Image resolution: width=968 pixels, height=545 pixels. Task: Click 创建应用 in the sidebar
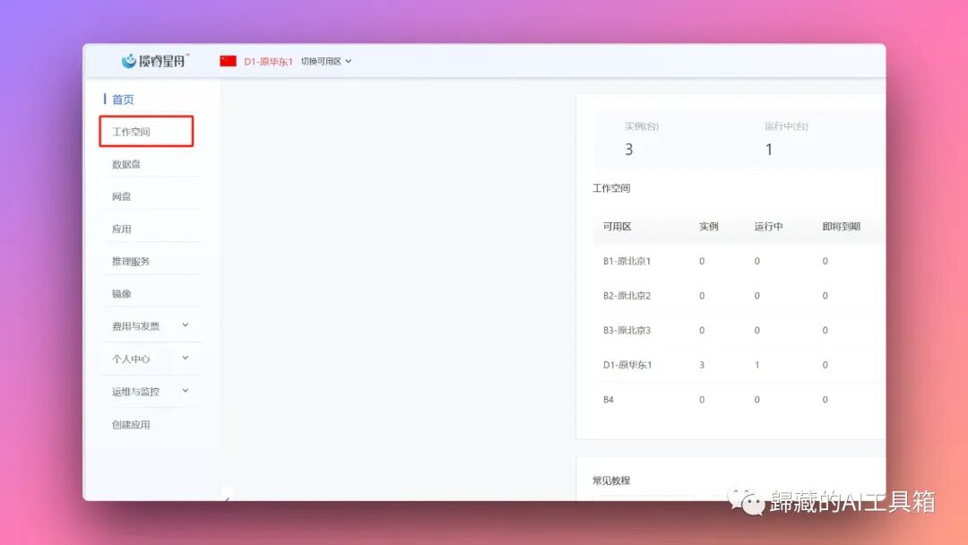pos(131,425)
